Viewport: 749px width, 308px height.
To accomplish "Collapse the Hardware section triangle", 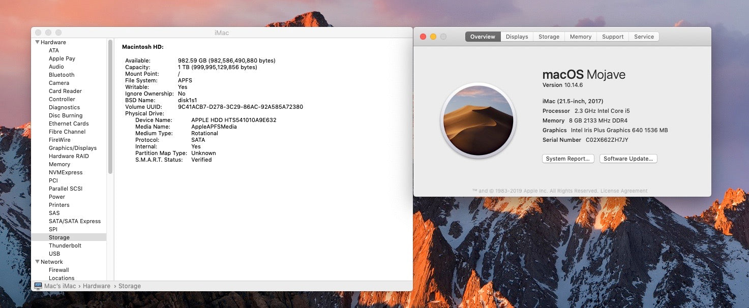I will click(x=37, y=42).
